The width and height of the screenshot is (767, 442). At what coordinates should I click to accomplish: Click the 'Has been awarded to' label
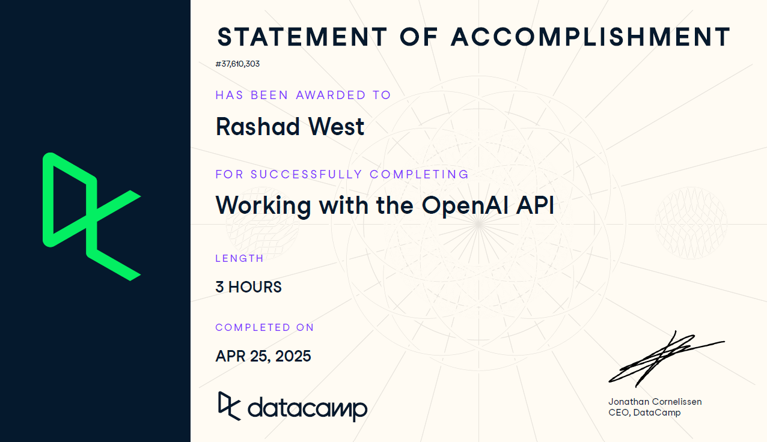pyautogui.click(x=303, y=95)
